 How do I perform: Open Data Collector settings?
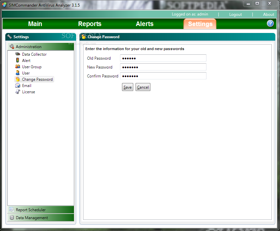tap(34, 54)
